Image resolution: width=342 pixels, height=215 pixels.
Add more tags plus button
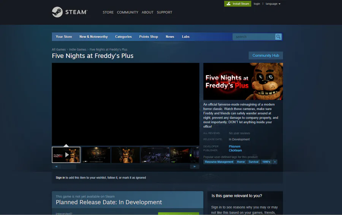[275, 162]
